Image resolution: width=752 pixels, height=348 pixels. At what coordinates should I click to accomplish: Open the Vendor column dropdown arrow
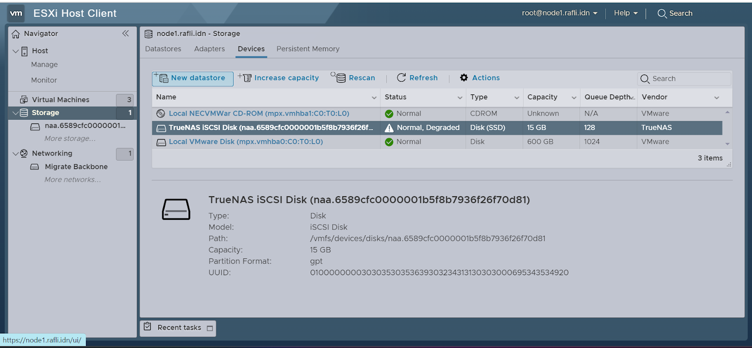(x=717, y=98)
